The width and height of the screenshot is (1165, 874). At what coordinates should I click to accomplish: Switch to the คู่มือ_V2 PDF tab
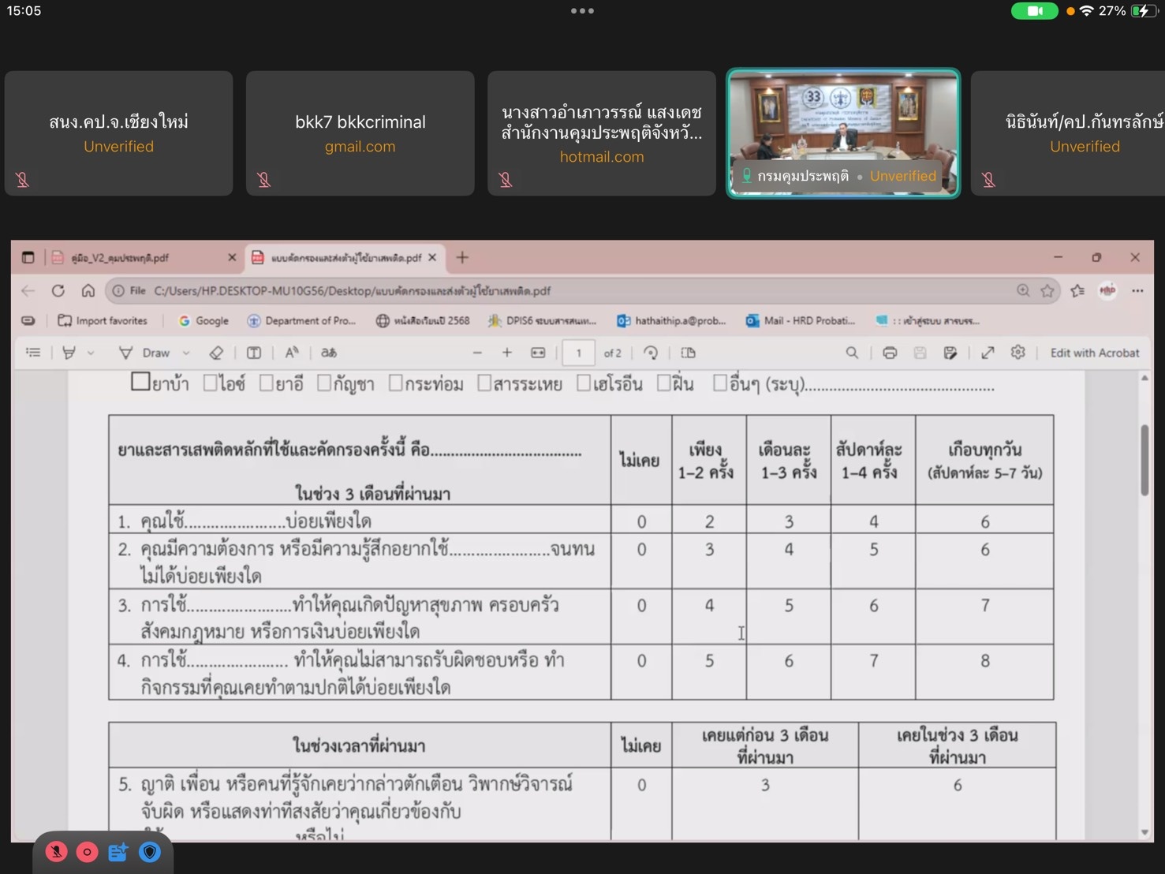tap(120, 258)
